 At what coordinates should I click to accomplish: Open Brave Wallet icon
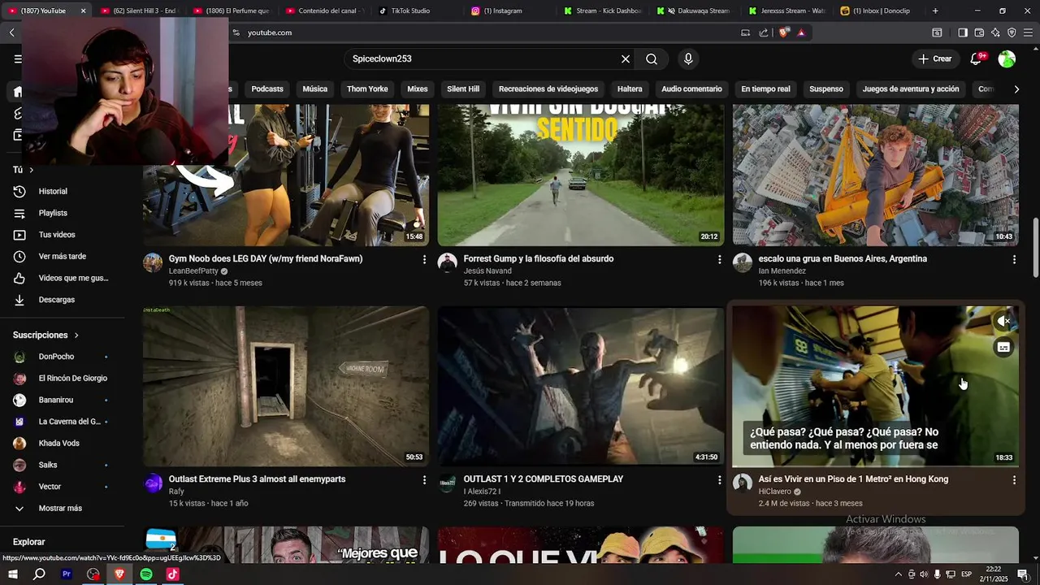(979, 32)
